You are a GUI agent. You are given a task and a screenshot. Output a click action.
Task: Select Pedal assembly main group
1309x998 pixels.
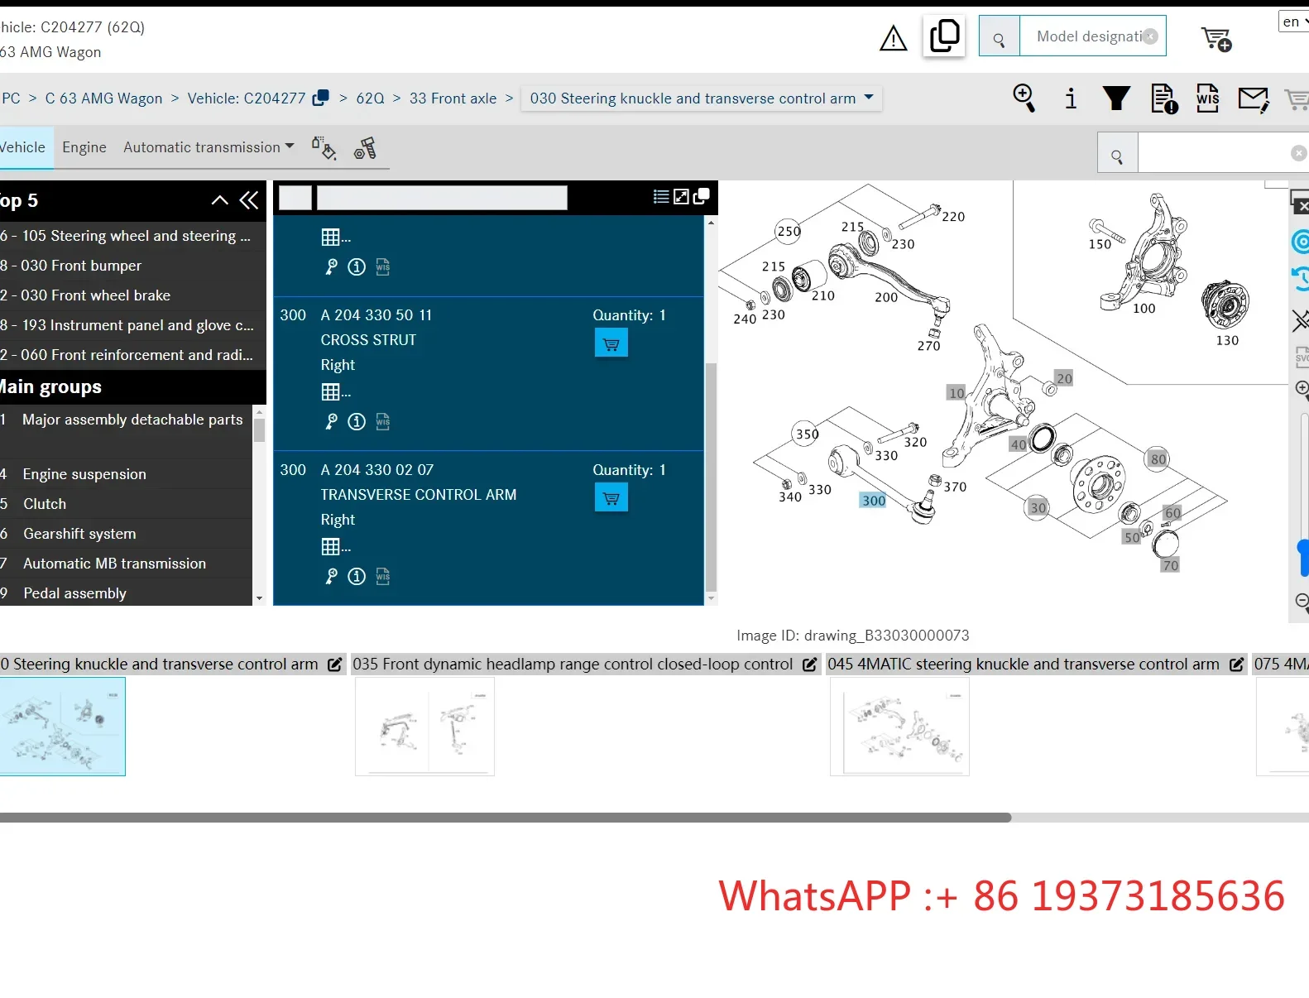click(x=126, y=593)
